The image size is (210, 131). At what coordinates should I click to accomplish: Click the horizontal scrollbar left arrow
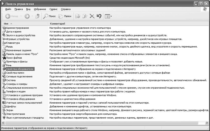(x=3, y=123)
